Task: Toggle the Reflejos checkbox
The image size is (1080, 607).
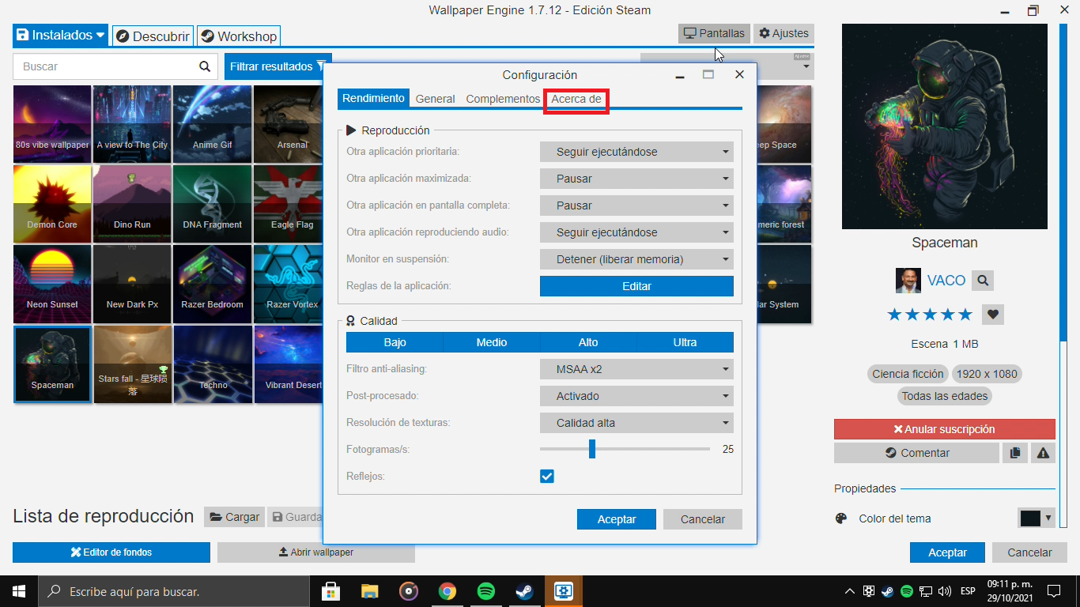Action: coord(547,477)
